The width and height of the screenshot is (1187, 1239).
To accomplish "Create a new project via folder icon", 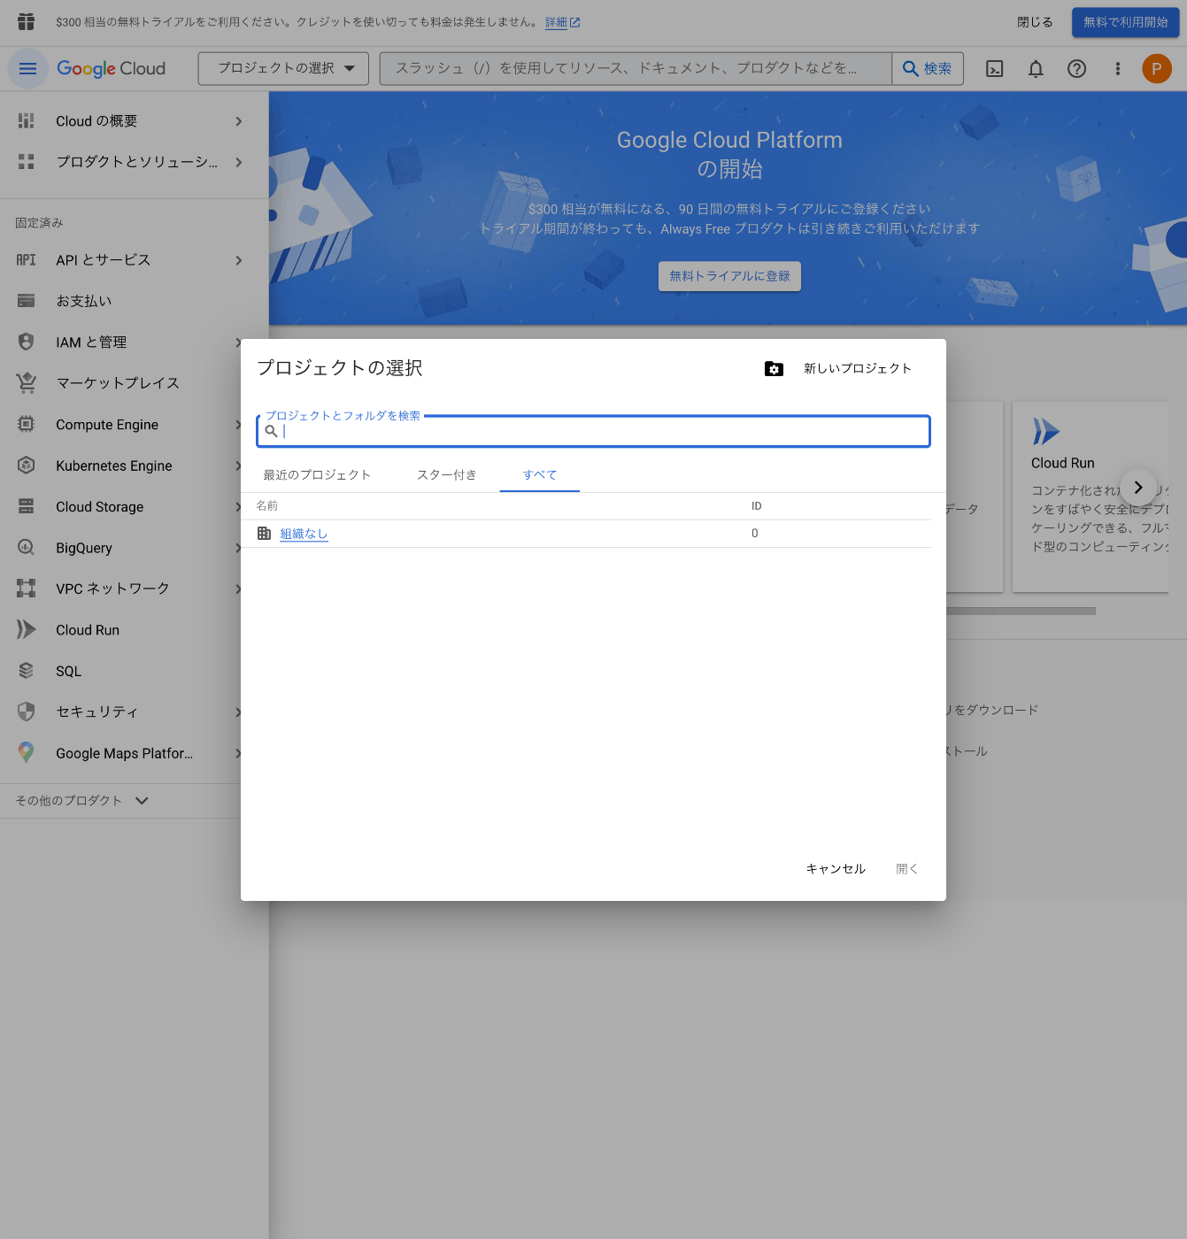I will [x=774, y=369].
